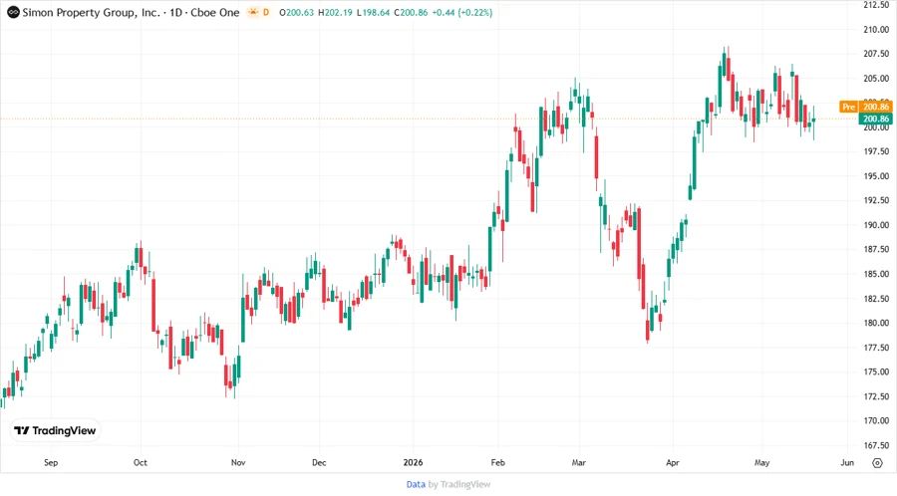Click the orange Pre 200.86 price label
897x496 pixels.
tap(866, 107)
